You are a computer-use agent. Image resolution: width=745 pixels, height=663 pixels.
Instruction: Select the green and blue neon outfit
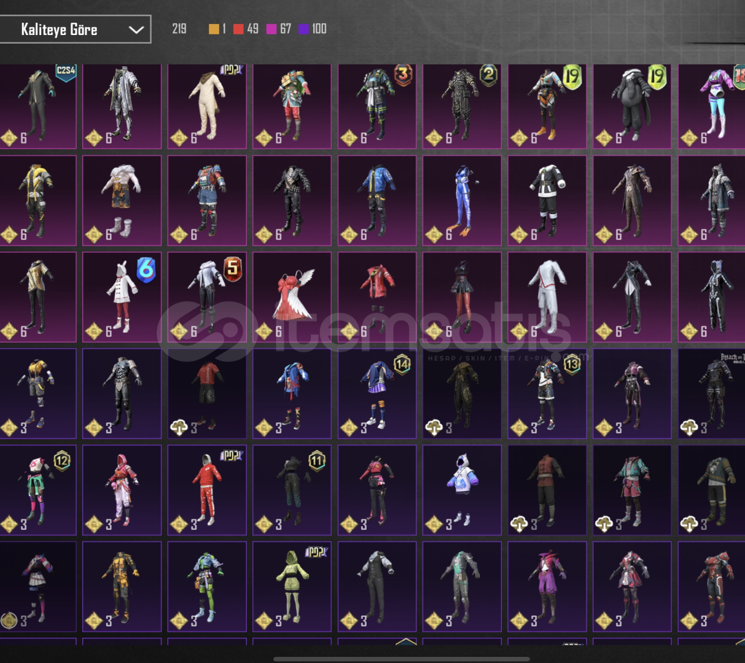[207, 586]
